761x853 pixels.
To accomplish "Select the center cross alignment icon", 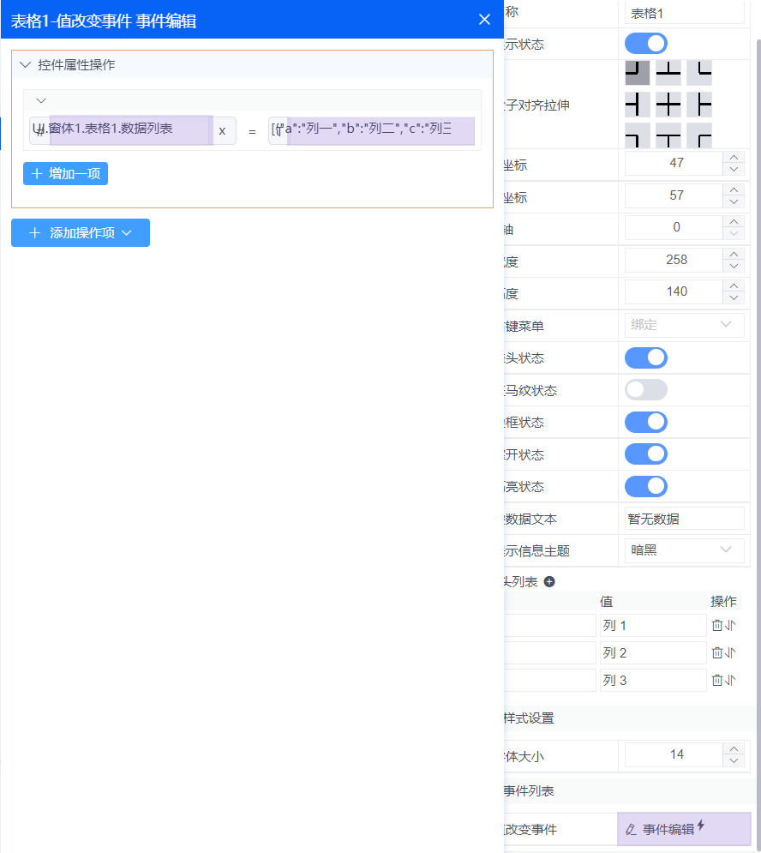I will point(668,105).
